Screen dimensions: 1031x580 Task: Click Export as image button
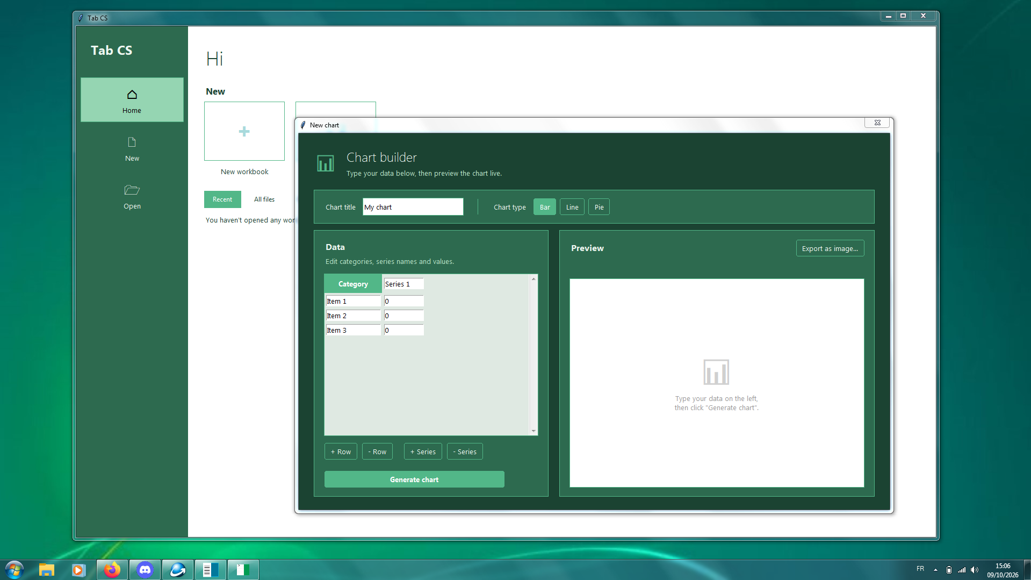coord(830,248)
